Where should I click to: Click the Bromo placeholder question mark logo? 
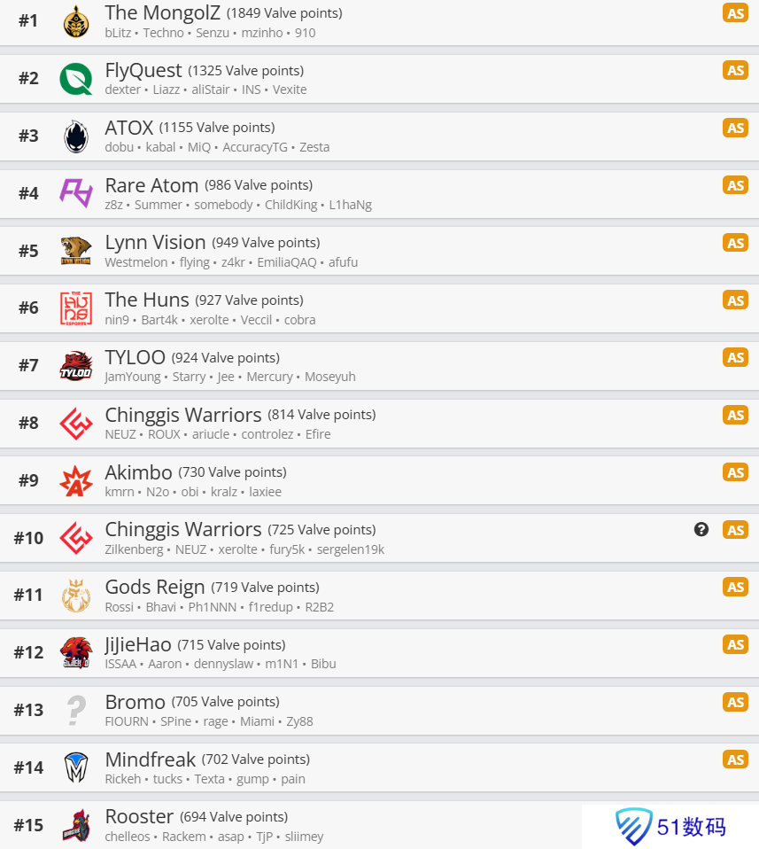[76, 710]
